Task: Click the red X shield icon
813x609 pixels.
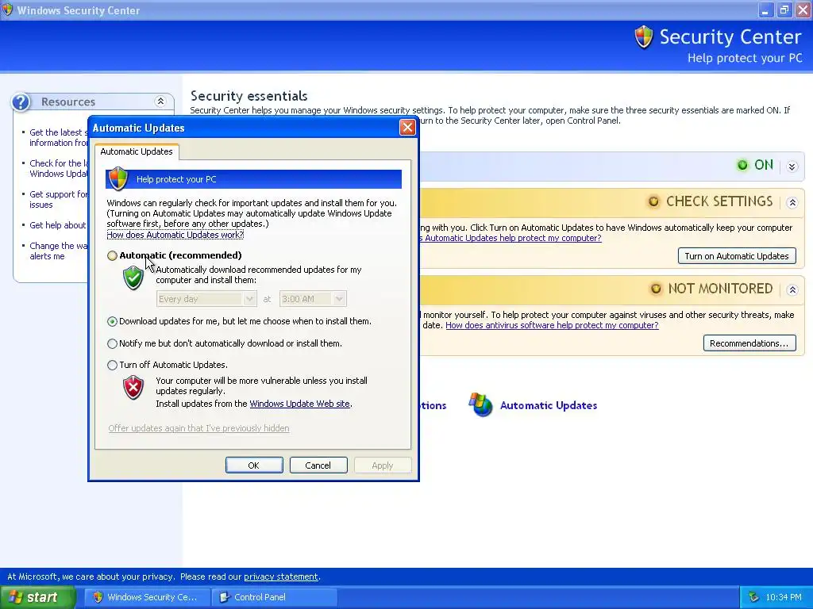Action: [133, 387]
